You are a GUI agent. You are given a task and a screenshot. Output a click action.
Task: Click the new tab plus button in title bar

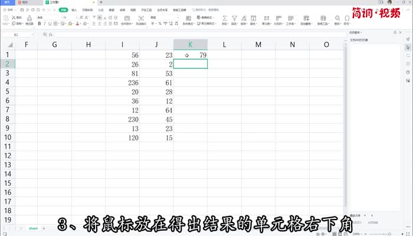(101, 3)
